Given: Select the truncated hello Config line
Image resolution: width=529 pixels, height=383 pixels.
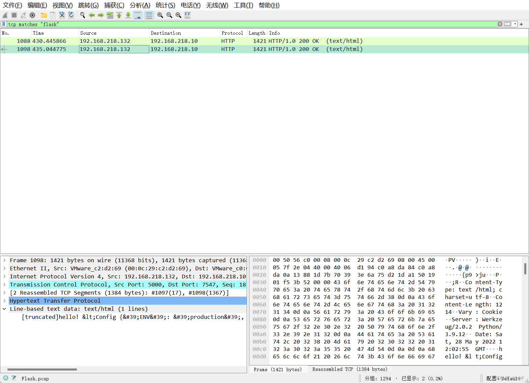Looking at the screenshot, I should point(133,317).
